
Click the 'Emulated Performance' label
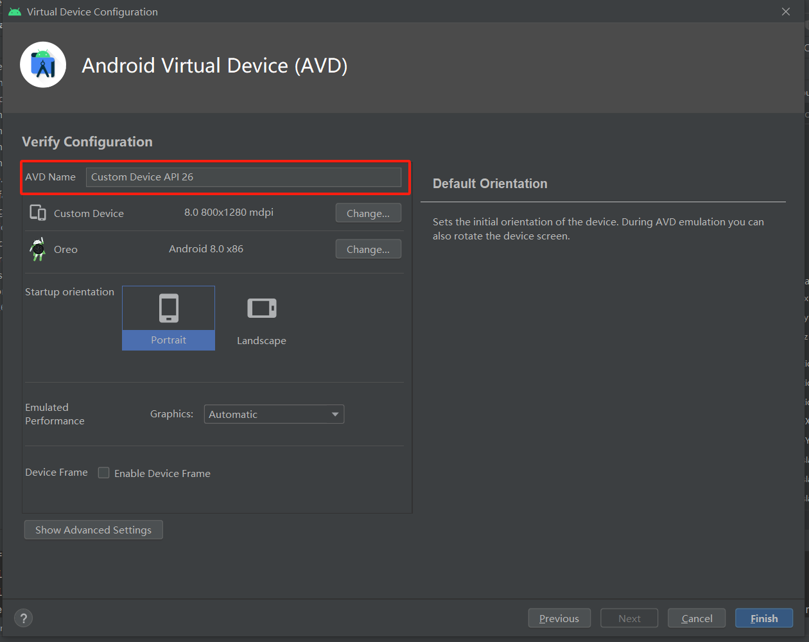55,414
